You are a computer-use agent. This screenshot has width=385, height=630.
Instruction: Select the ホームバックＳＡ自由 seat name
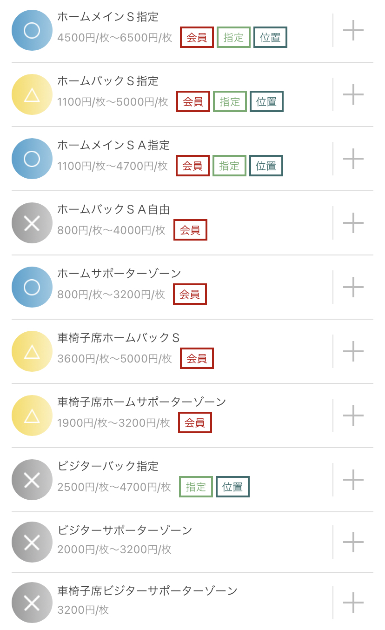[113, 210]
